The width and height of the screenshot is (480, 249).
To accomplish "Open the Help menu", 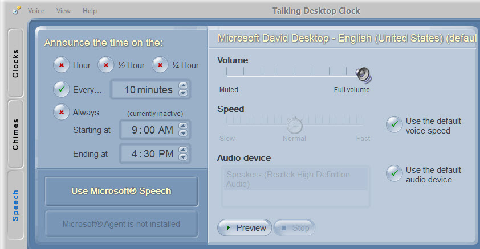I will (x=90, y=11).
